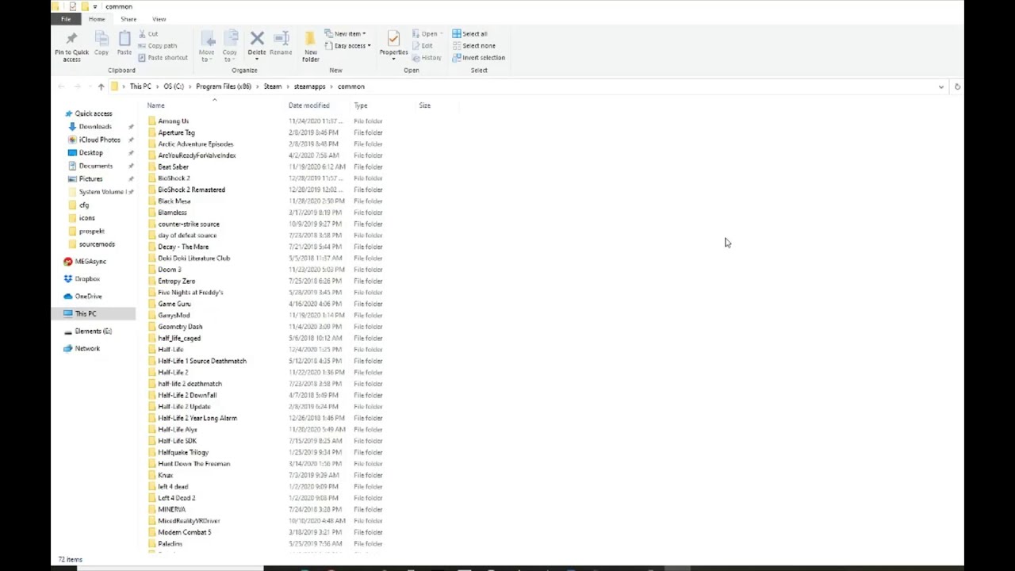1015x571 pixels.
Task: Open the Quick Access Toolbar customize arrow
Action: (x=95, y=6)
